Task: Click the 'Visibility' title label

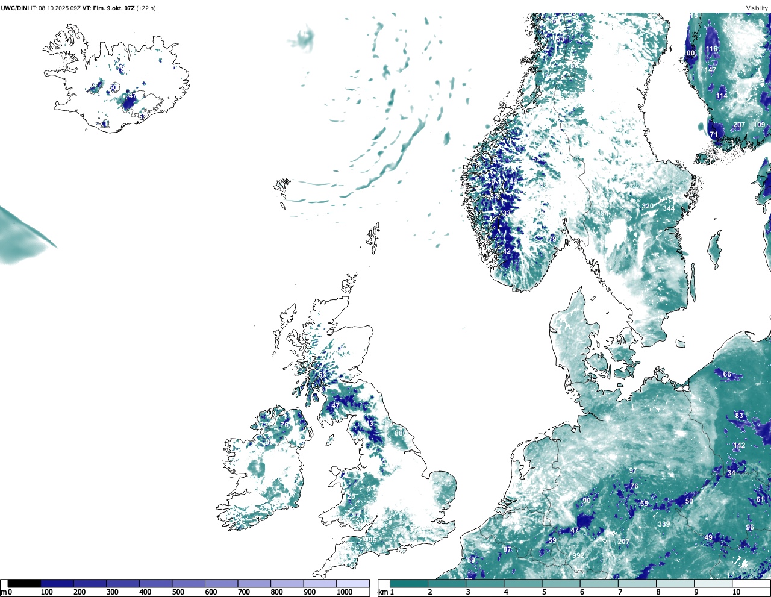Action: pyautogui.click(x=757, y=8)
